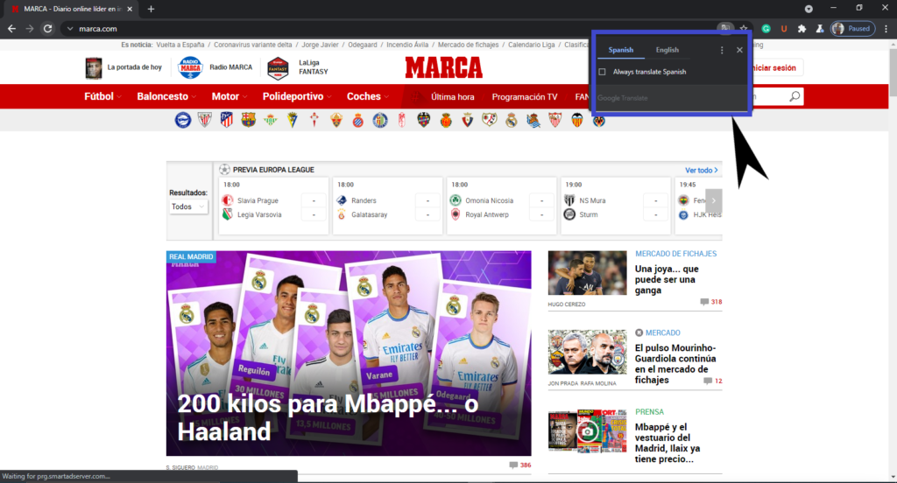
Task: Open the Sevilla team badge
Action: 554,120
